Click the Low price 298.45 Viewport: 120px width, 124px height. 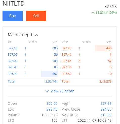[x=52, y=109]
